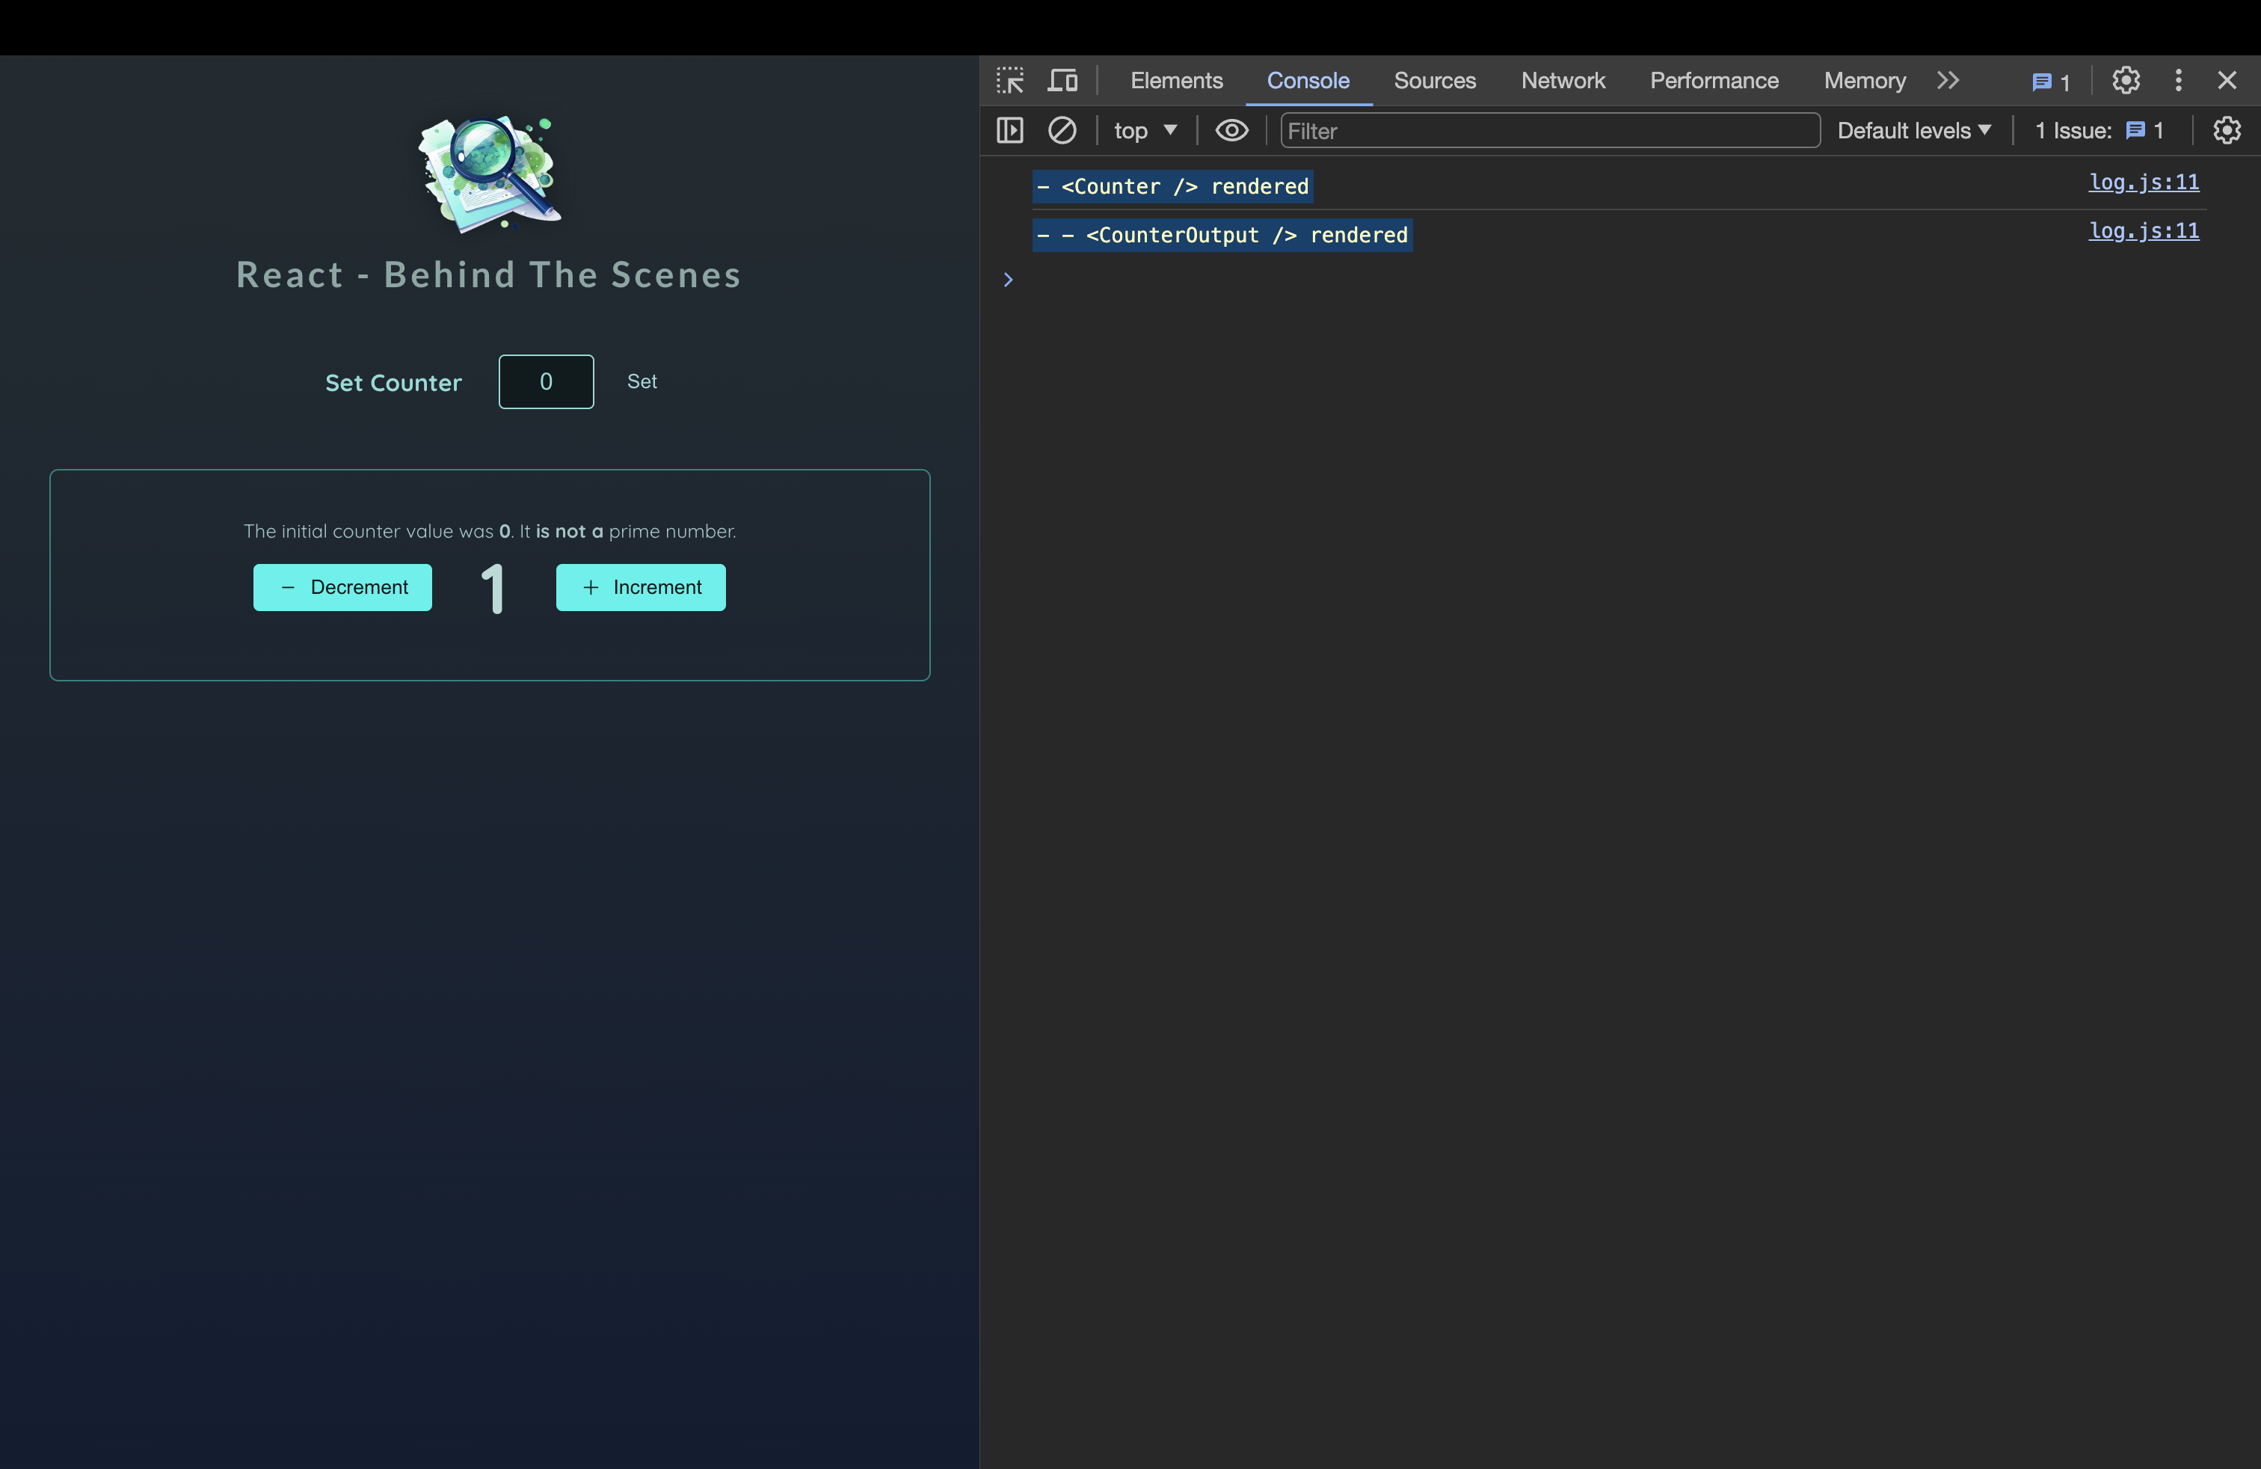
Task: Activate the inspect element picker icon
Action: (1010, 81)
